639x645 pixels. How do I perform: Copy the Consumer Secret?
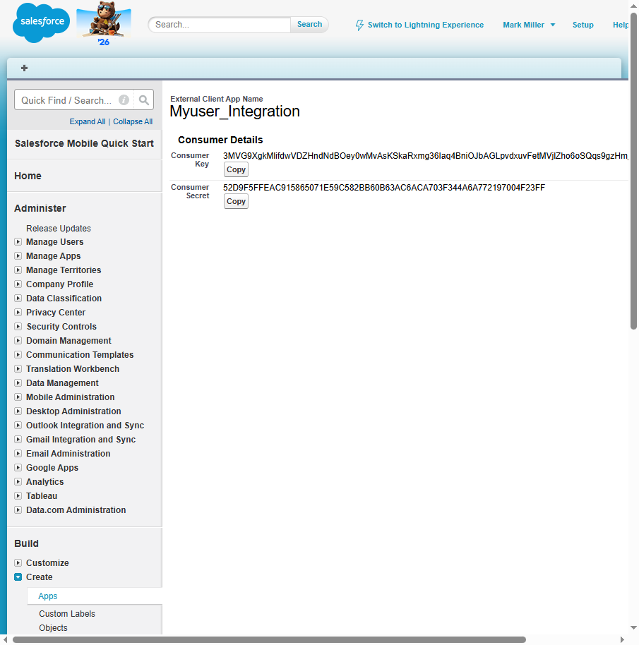[x=236, y=201]
